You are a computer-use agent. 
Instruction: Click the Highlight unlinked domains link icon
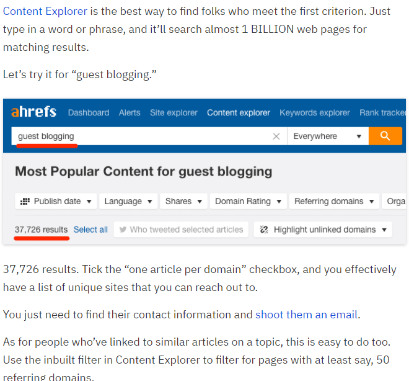[x=264, y=230]
